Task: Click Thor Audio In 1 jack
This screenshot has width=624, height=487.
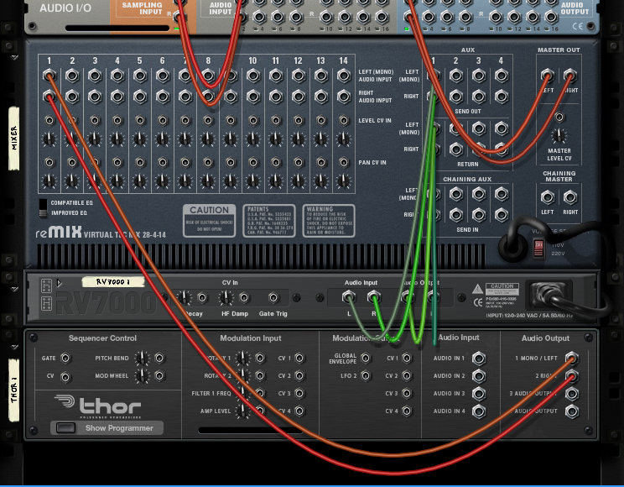Action: pyautogui.click(x=479, y=359)
